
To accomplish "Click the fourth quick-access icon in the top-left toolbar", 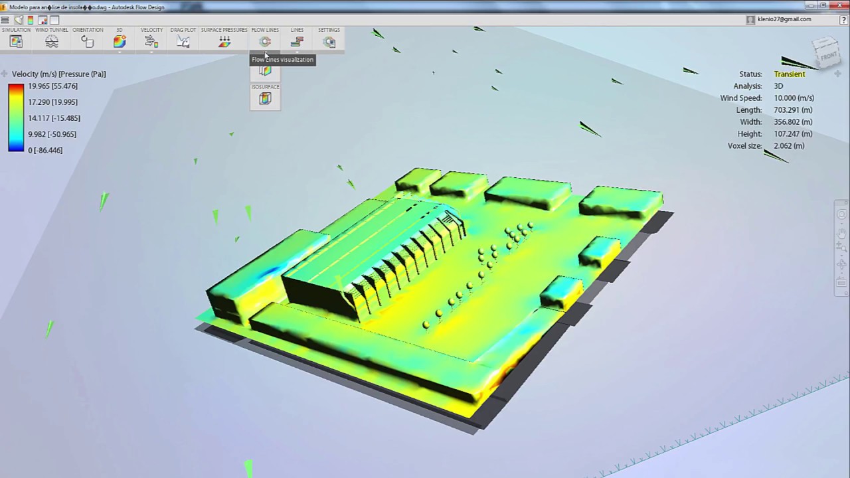I will coord(42,20).
